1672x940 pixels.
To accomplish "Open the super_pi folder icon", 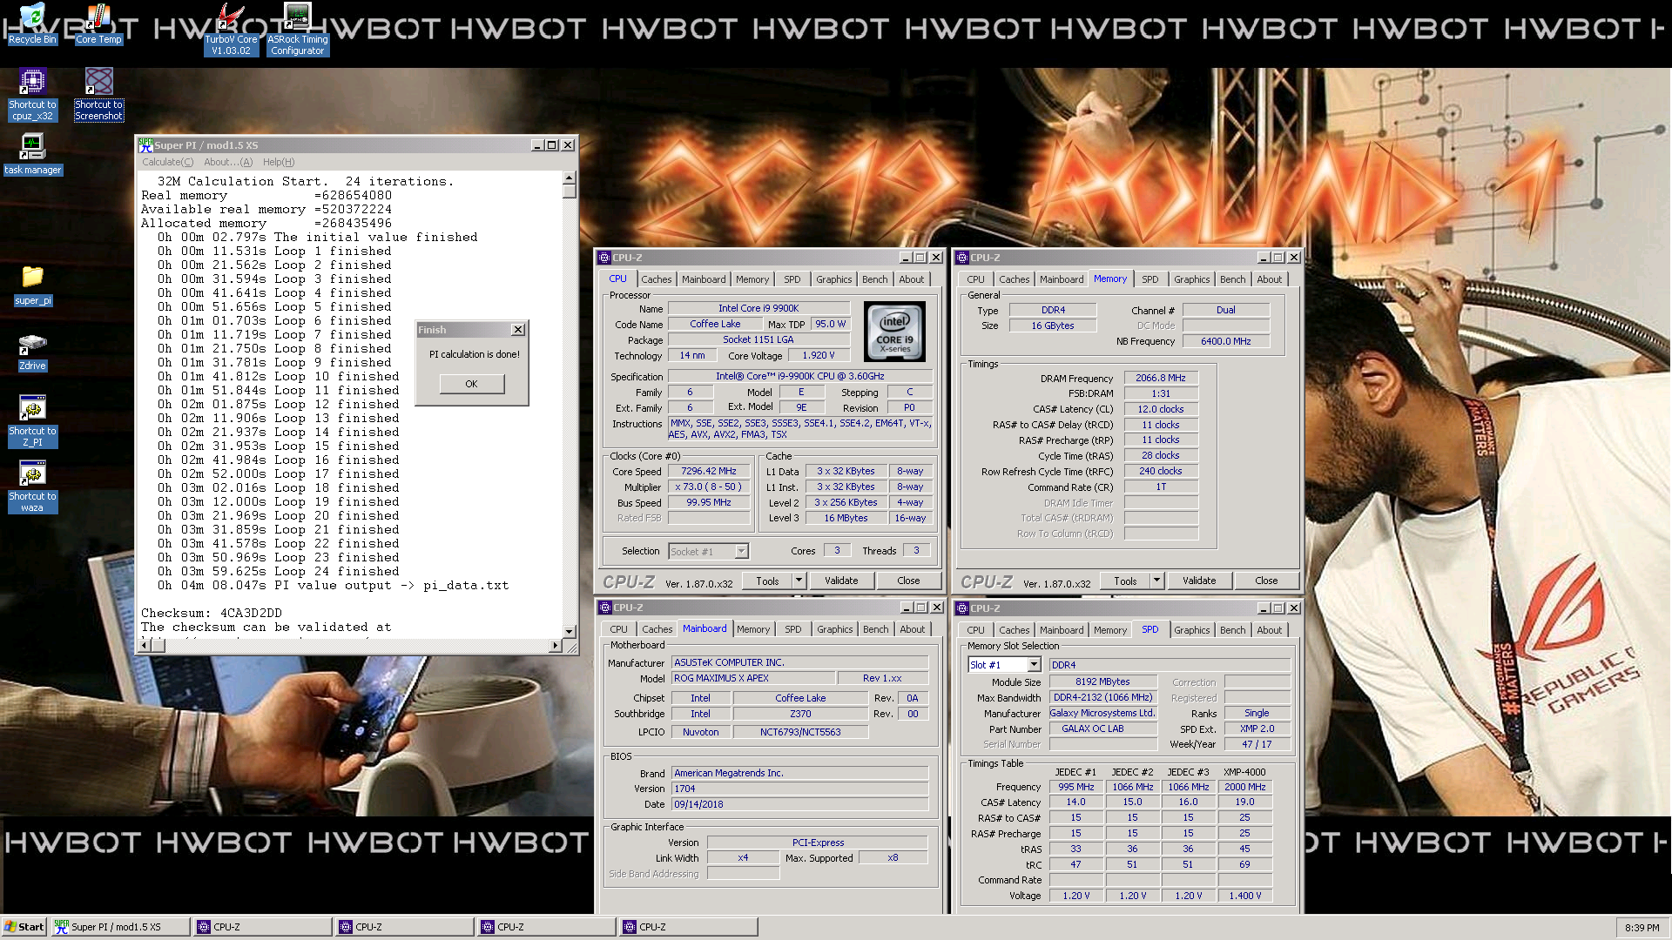I will [32, 285].
